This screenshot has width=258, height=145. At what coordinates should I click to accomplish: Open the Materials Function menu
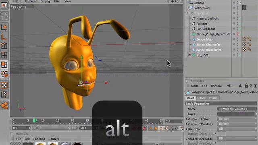[x=39, y=139]
